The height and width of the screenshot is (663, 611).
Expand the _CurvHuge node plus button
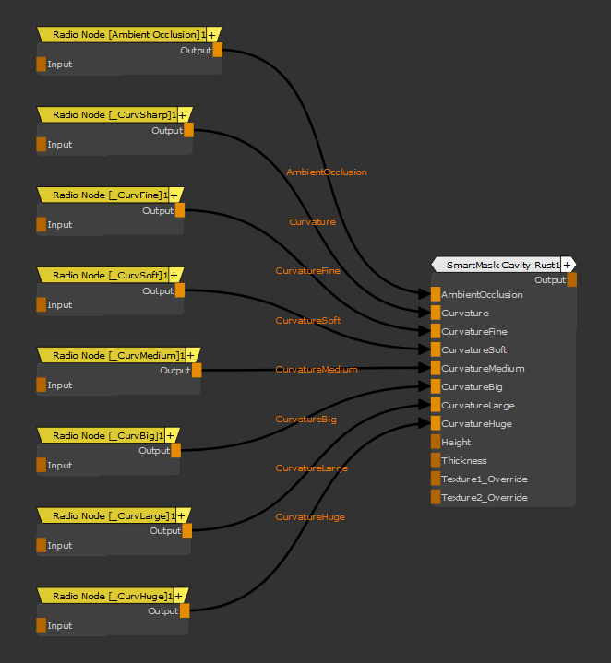tap(175, 596)
